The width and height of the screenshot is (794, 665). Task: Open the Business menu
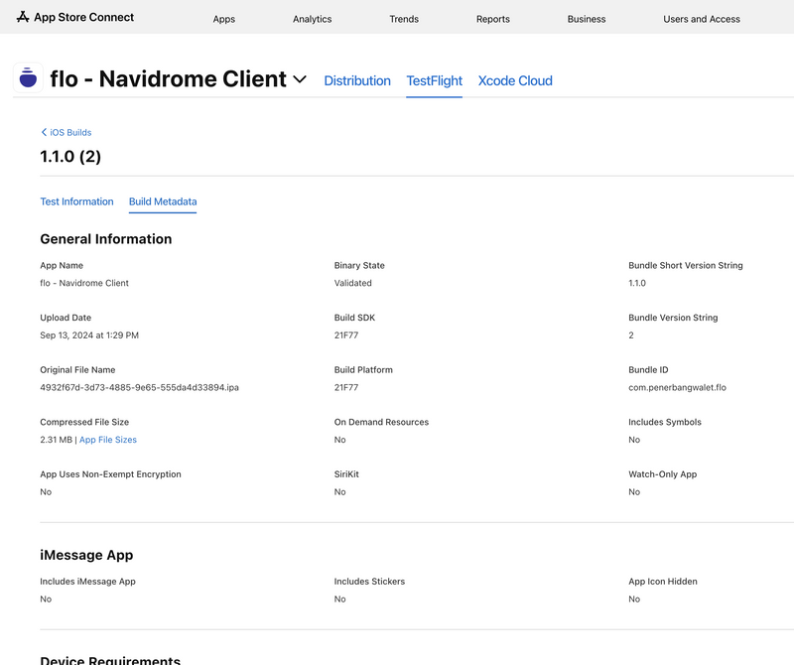click(x=587, y=19)
